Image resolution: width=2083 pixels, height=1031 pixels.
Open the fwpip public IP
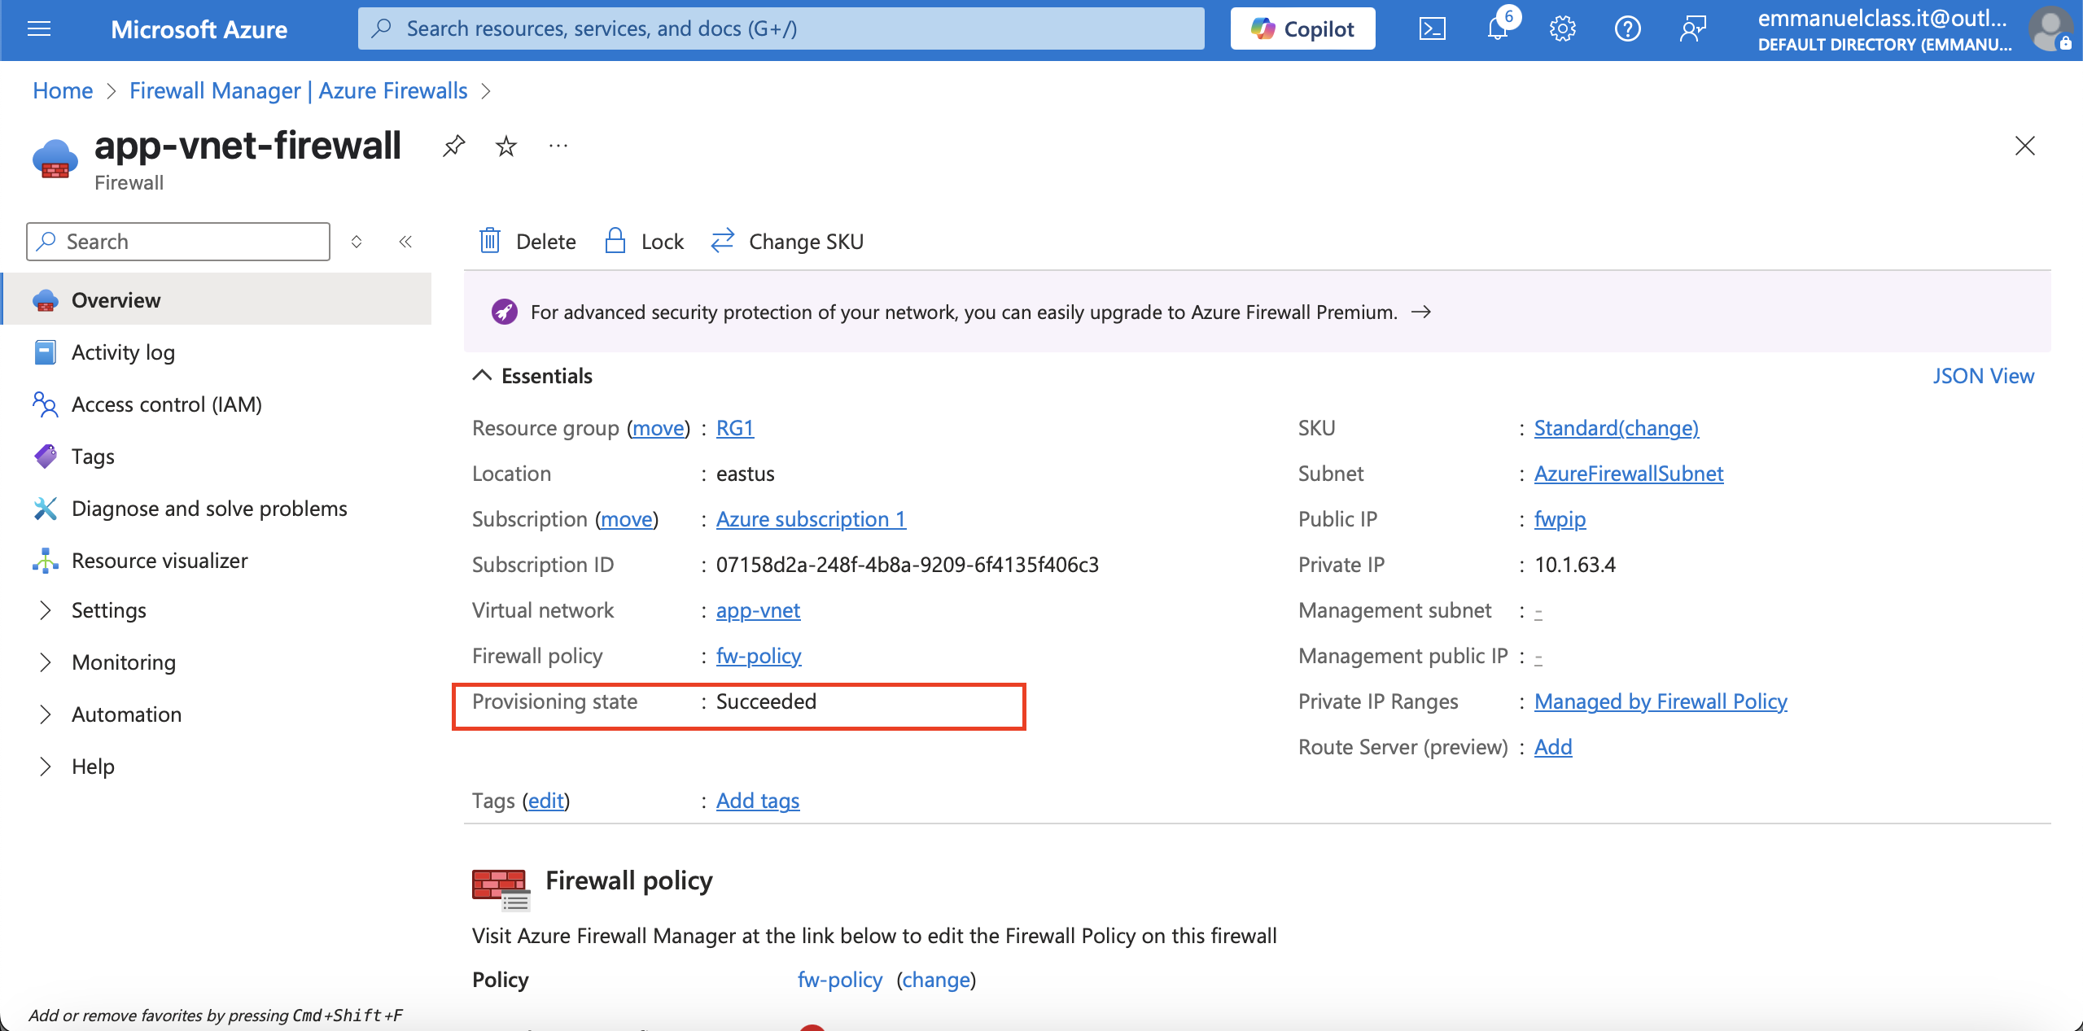coord(1560,519)
